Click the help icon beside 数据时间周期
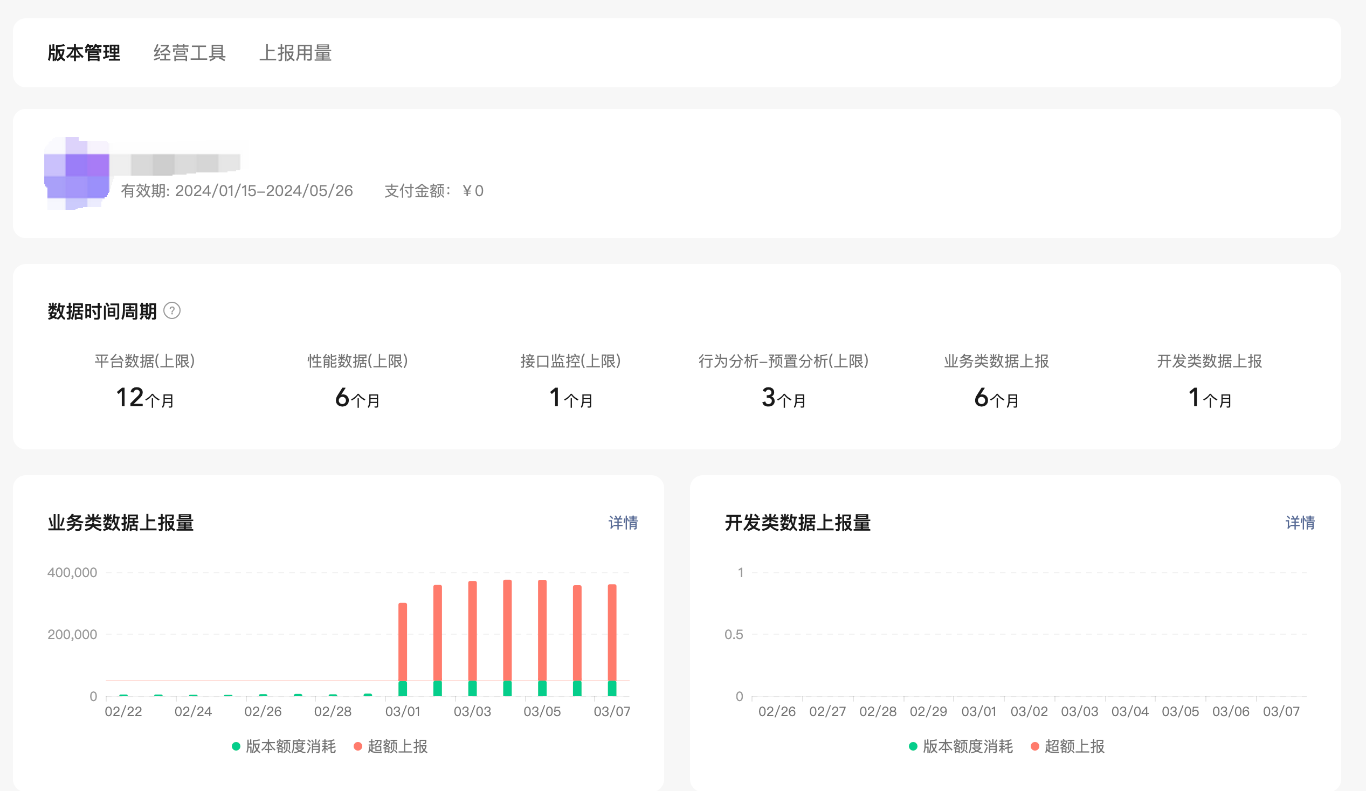 pyautogui.click(x=172, y=311)
